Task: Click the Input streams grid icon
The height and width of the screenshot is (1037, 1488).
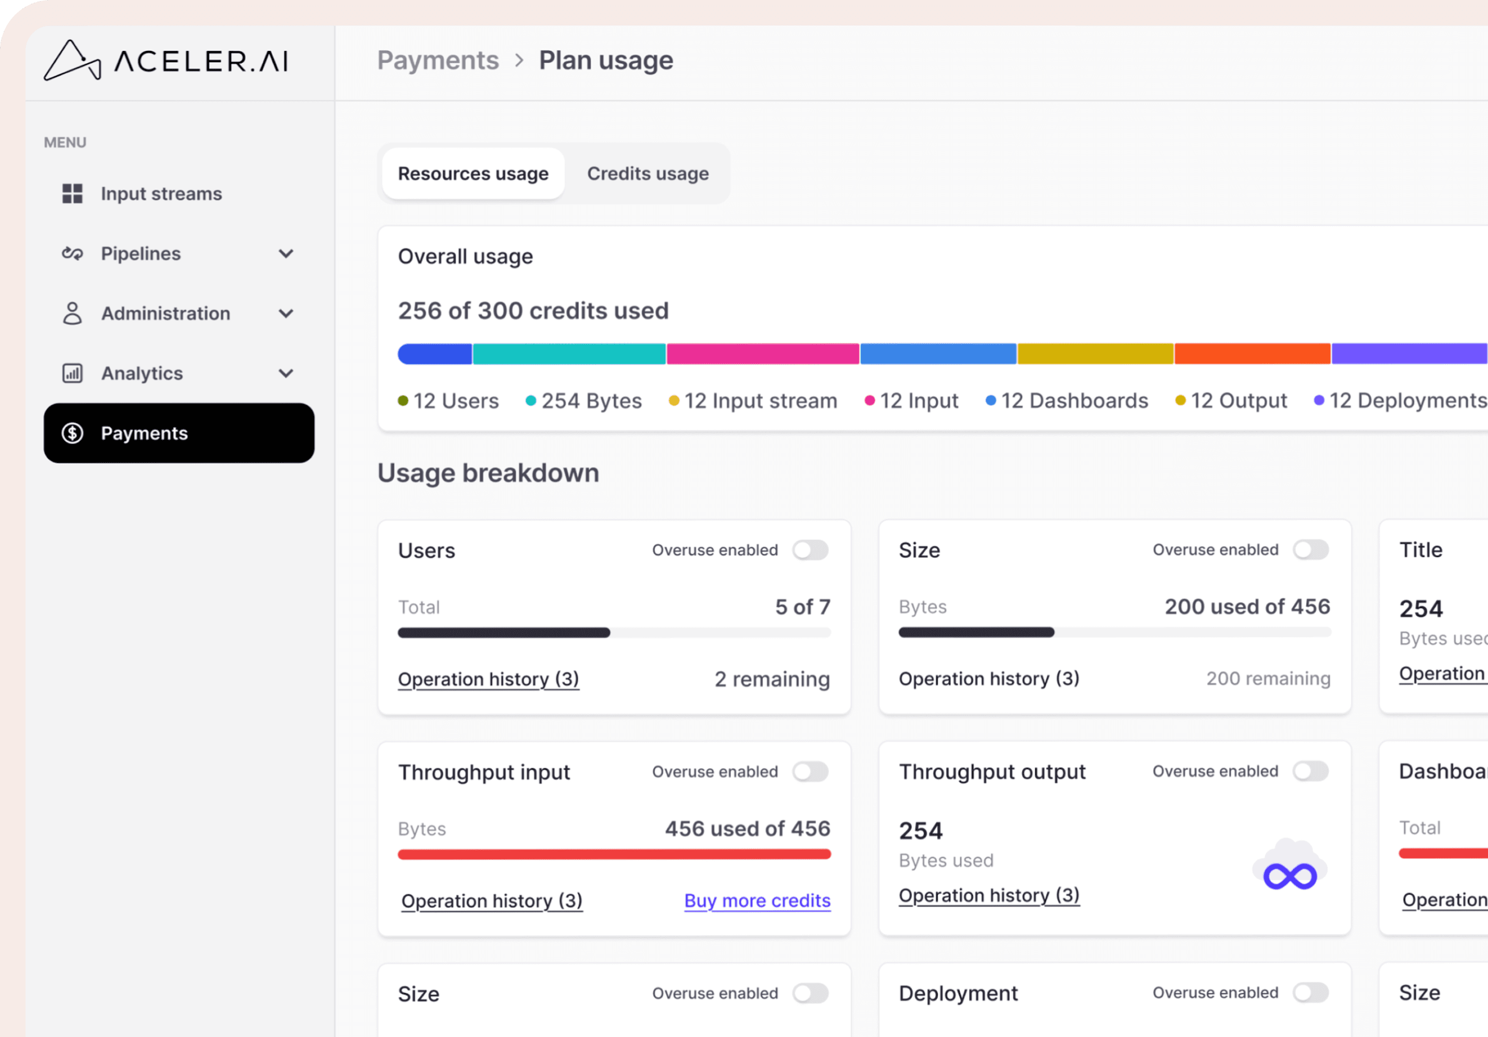Action: point(72,193)
